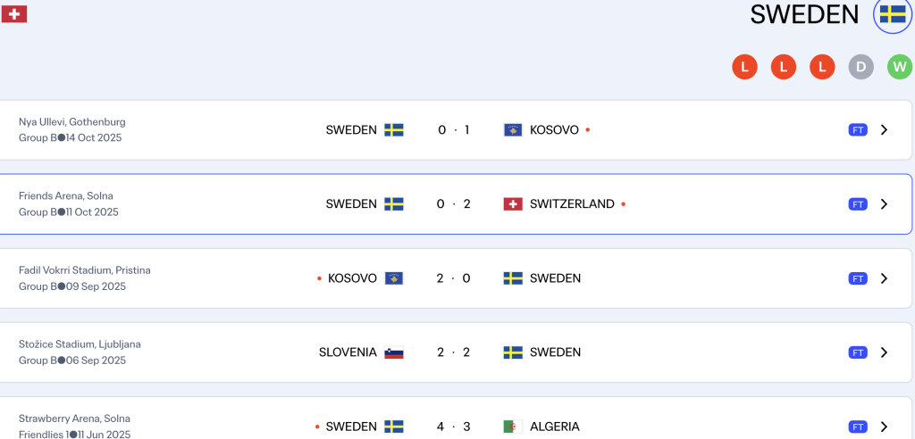This screenshot has width=915, height=439.
Task: Click the FT badge for Sweden vs Kosovo
Action: pos(858,130)
